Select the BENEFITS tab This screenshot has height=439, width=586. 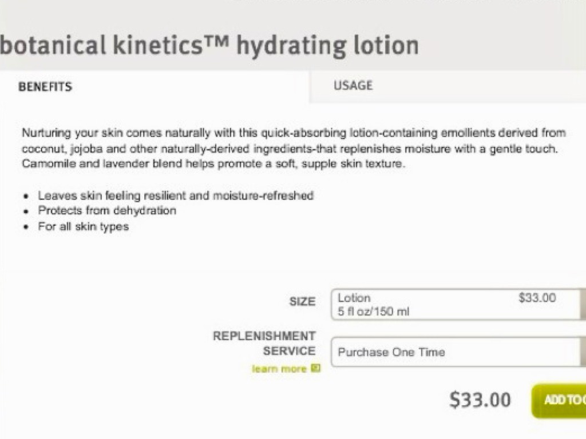pos(45,87)
